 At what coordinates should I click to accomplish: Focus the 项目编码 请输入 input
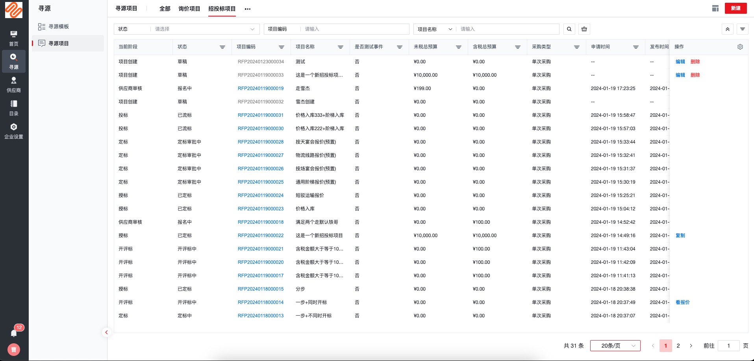click(x=354, y=29)
